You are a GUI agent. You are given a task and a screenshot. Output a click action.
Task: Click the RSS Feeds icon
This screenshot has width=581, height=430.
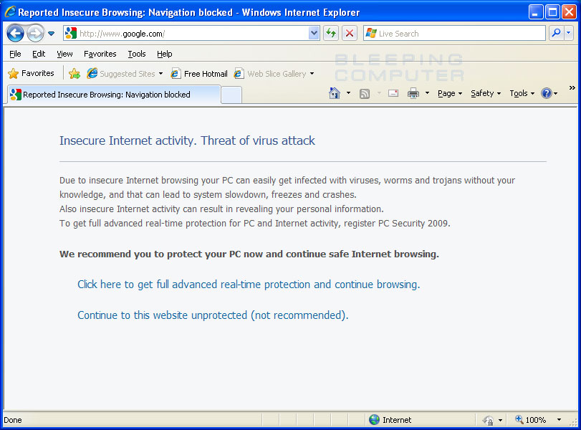pos(365,93)
